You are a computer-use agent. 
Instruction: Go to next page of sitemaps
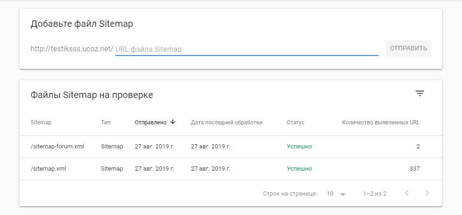coord(427,193)
